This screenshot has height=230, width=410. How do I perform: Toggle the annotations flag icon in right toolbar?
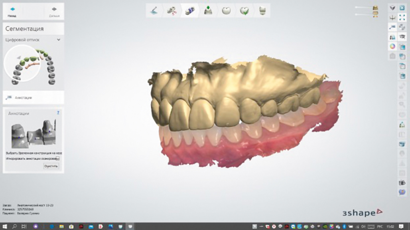click(392, 27)
